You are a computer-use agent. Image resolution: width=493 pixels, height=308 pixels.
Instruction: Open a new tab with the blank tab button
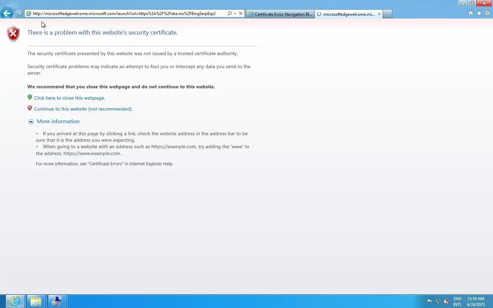click(x=387, y=14)
